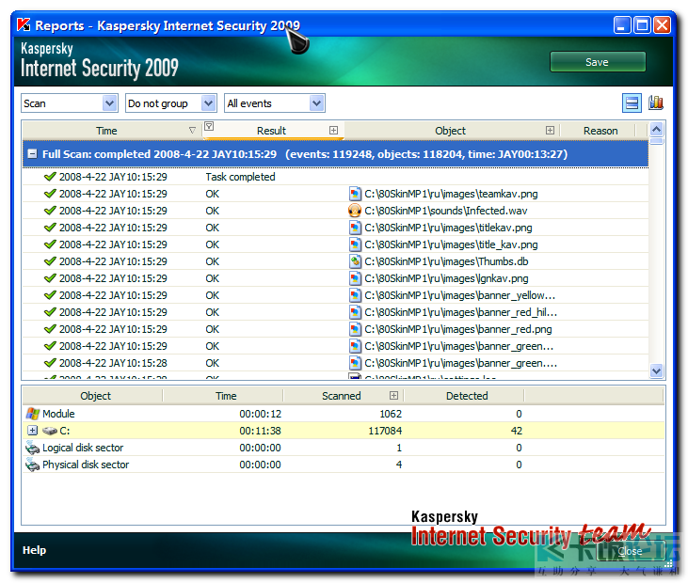The height and width of the screenshot is (583, 688).
Task: Click the titlekav.png file icon
Action: [355, 228]
